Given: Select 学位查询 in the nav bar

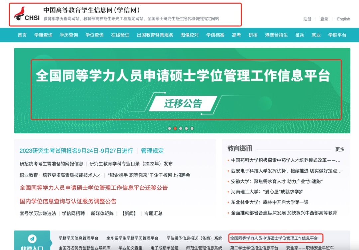Looking at the screenshot, I should click(x=94, y=35).
